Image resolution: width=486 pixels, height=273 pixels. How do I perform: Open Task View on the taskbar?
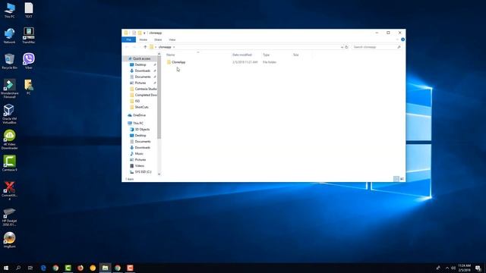30,268
